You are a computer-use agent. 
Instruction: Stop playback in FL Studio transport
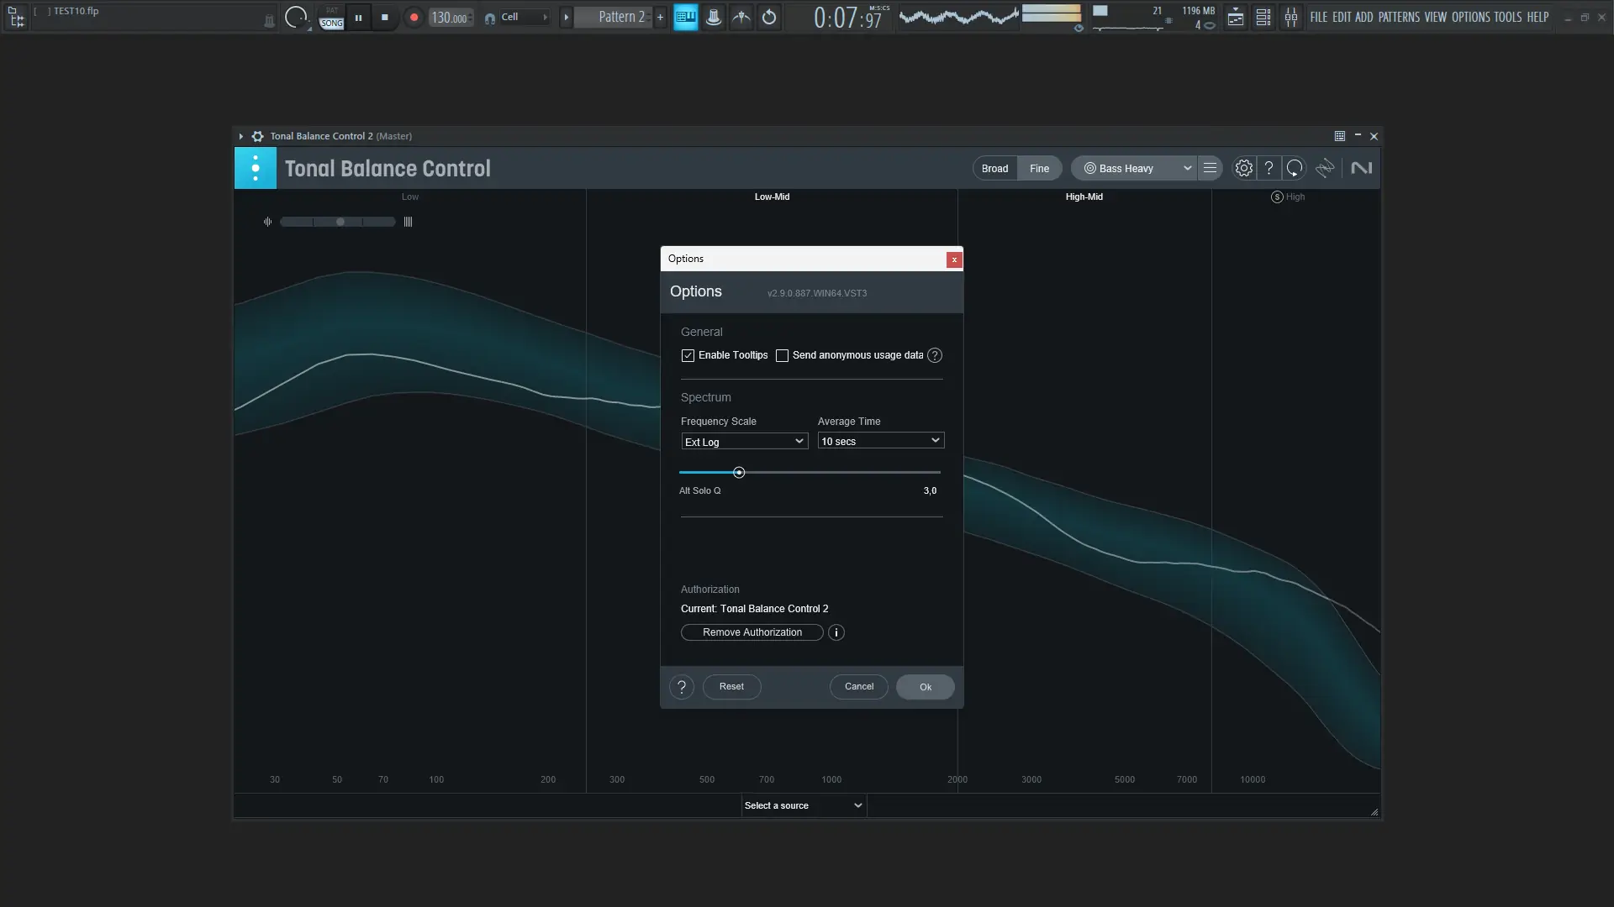pos(385,17)
